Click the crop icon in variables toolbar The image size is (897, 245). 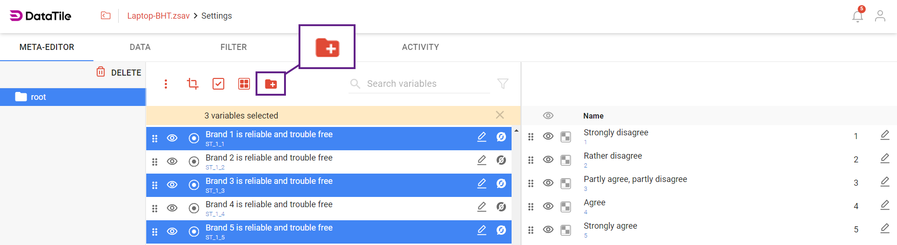click(x=192, y=84)
